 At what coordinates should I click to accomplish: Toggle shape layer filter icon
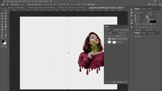coord(123,30)
